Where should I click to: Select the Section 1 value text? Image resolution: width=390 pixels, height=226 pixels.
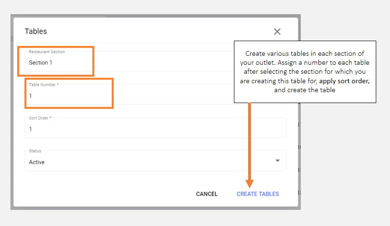40,62
